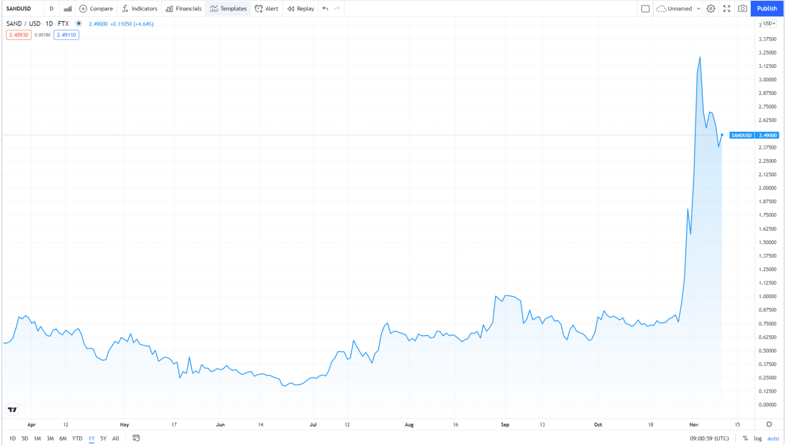Click the red sell price 2.48930
This screenshot has width=785, height=446.
click(19, 35)
